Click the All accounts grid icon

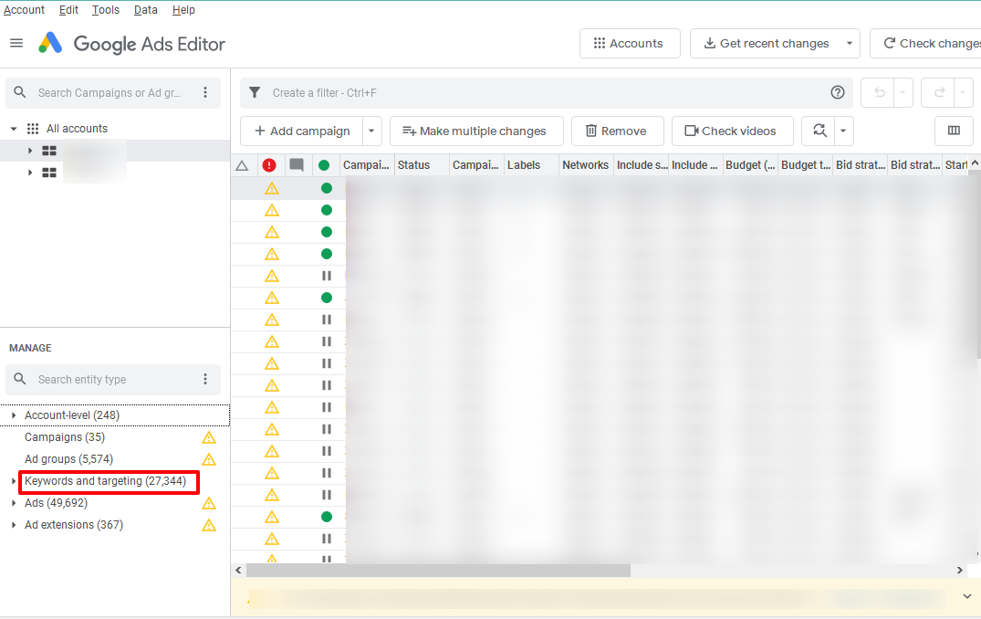click(33, 129)
